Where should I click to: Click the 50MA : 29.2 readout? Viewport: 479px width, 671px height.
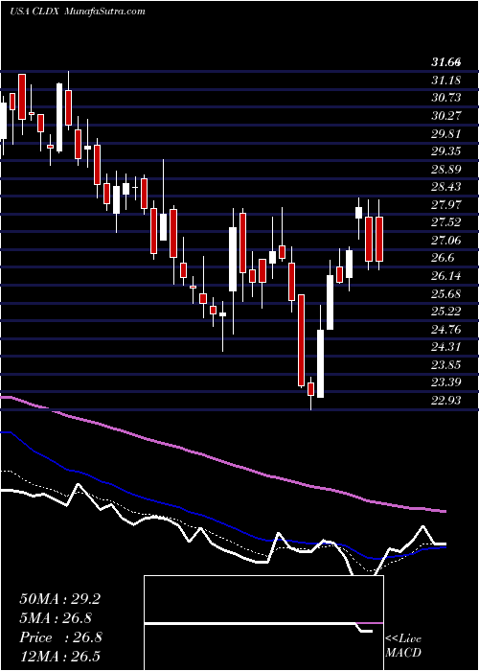pos(59,599)
